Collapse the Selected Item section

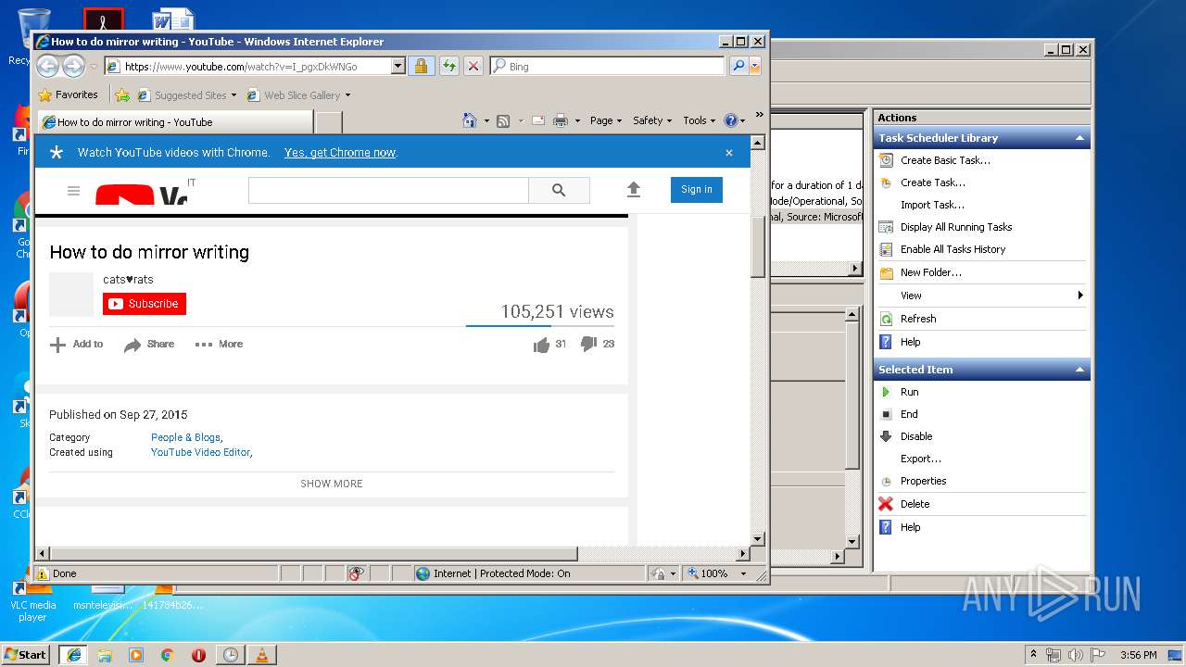[x=1079, y=370]
